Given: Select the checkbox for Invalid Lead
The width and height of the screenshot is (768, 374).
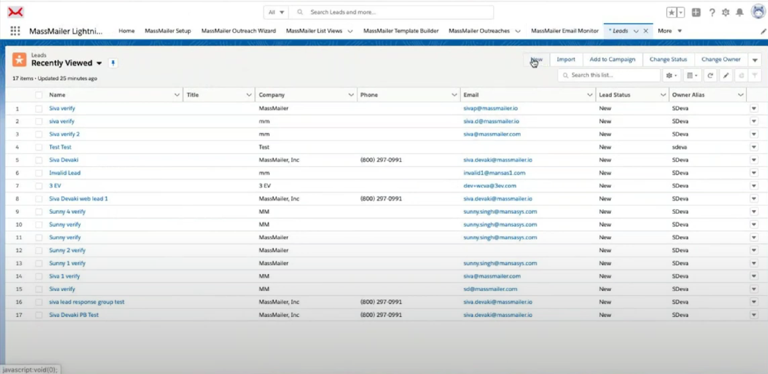Looking at the screenshot, I should coord(38,173).
